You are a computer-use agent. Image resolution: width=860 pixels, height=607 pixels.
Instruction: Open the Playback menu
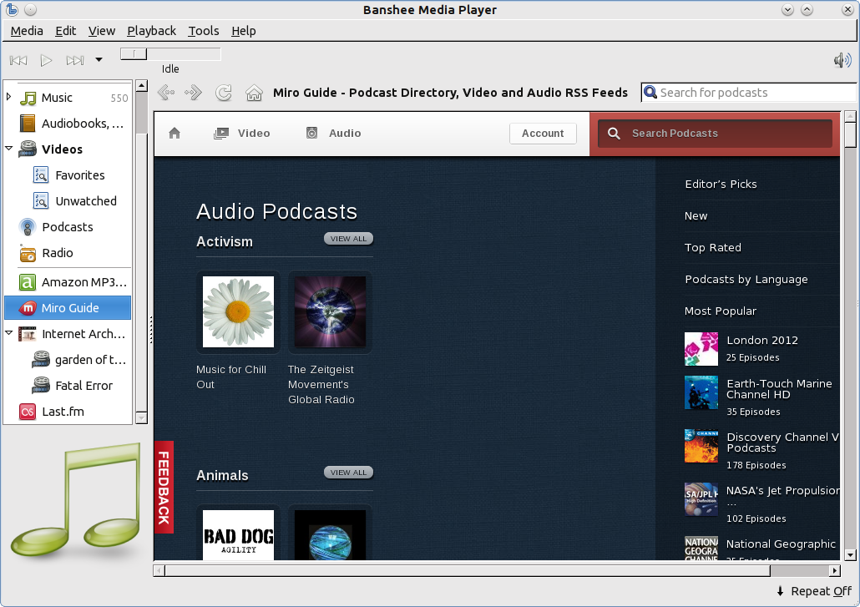[x=152, y=31]
